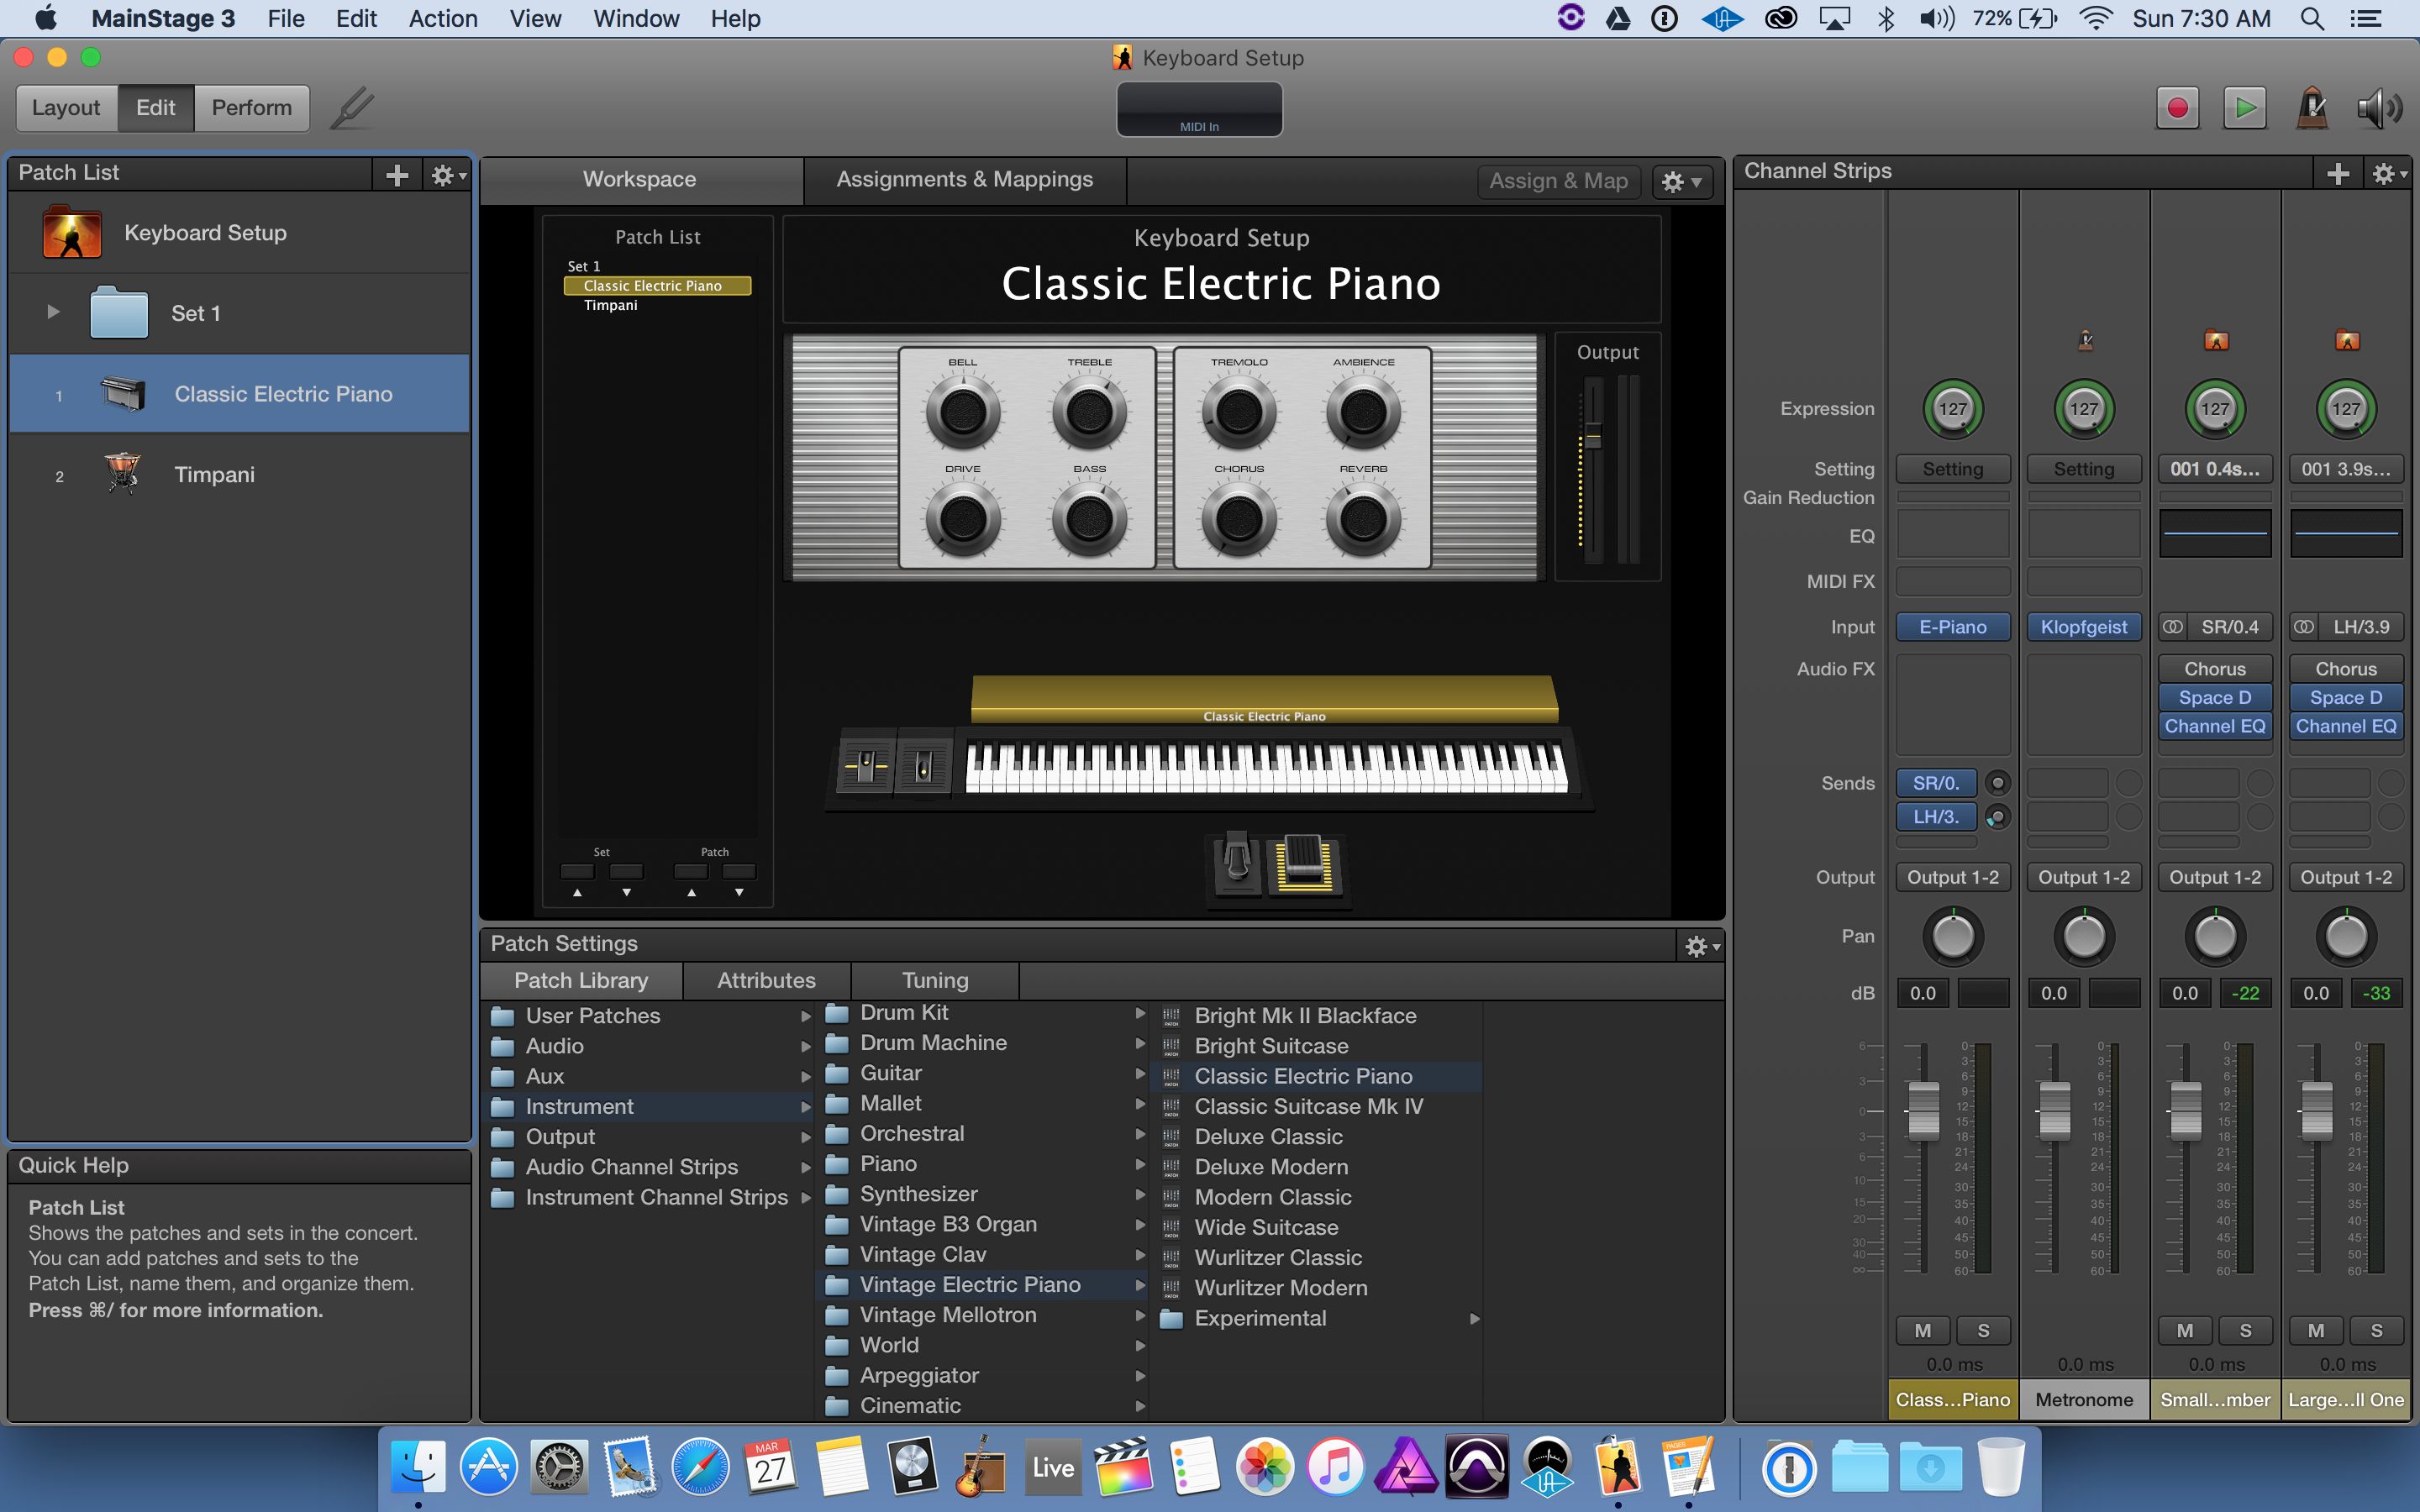This screenshot has height=1512, width=2420.
Task: Open the Attributes tab in Patch Settings
Action: pos(766,980)
